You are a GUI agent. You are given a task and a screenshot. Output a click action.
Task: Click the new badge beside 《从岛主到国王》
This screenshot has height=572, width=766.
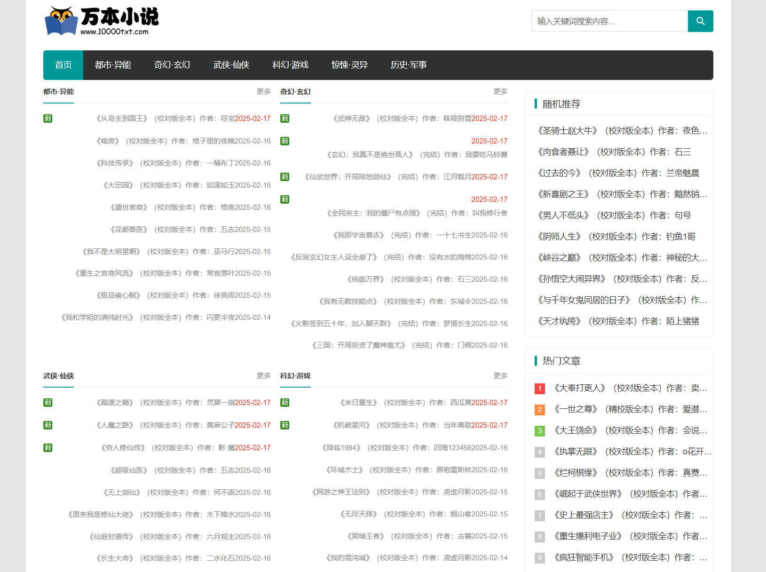(48, 119)
